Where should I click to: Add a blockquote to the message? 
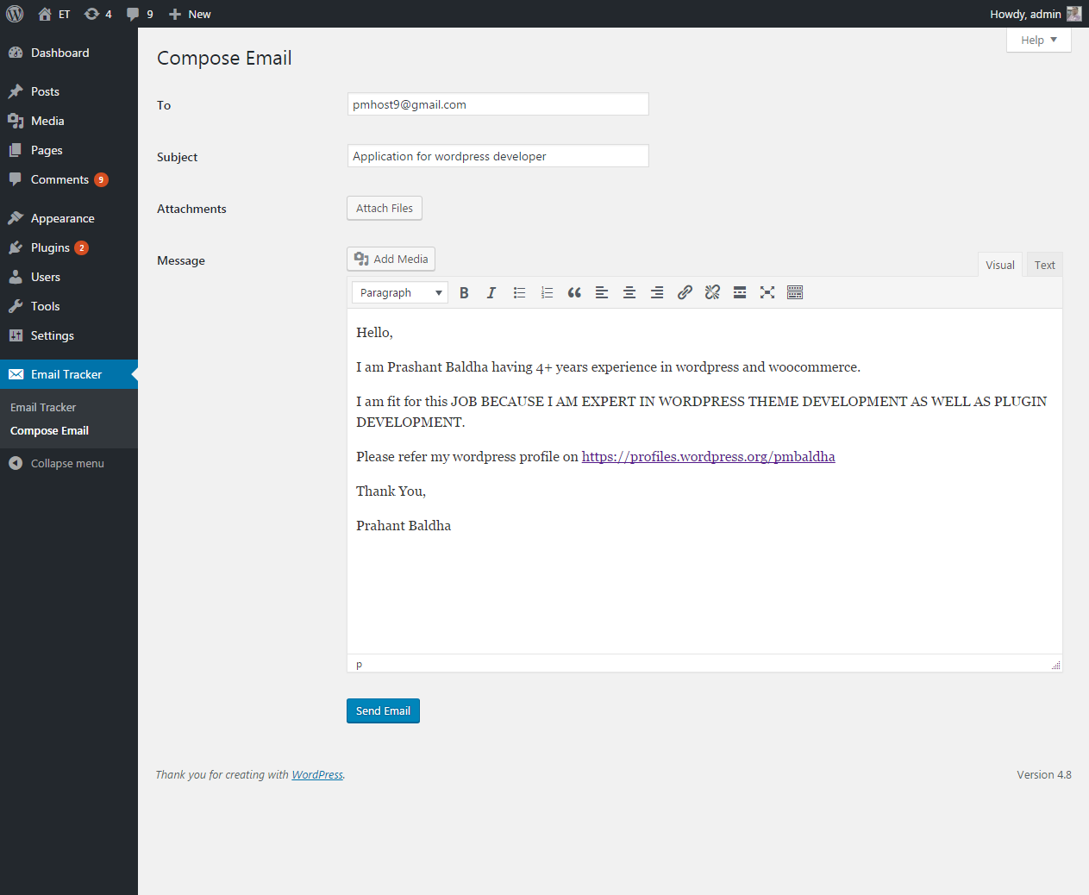(x=574, y=293)
